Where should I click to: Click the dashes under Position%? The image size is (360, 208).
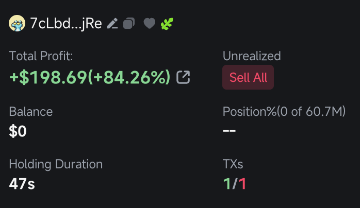pyautogui.click(x=229, y=131)
